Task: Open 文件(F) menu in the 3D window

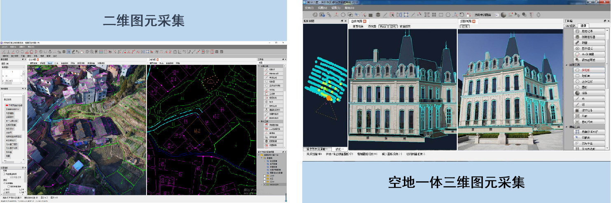Action: click(x=310, y=8)
